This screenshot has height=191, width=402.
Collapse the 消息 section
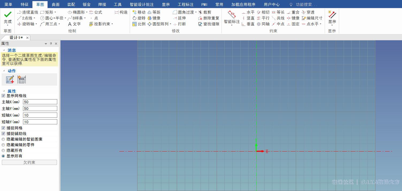4,50
